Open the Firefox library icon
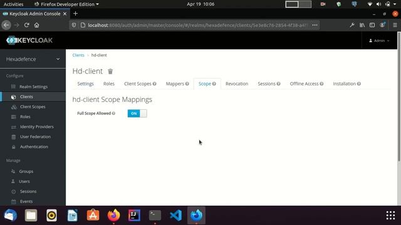 (x=362, y=25)
